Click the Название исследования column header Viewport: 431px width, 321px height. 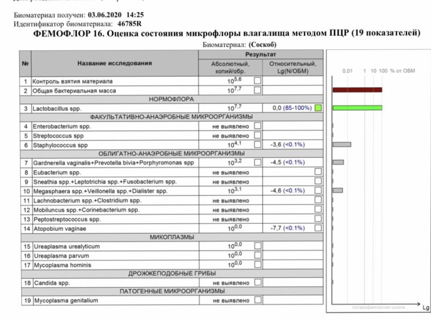tap(115, 63)
